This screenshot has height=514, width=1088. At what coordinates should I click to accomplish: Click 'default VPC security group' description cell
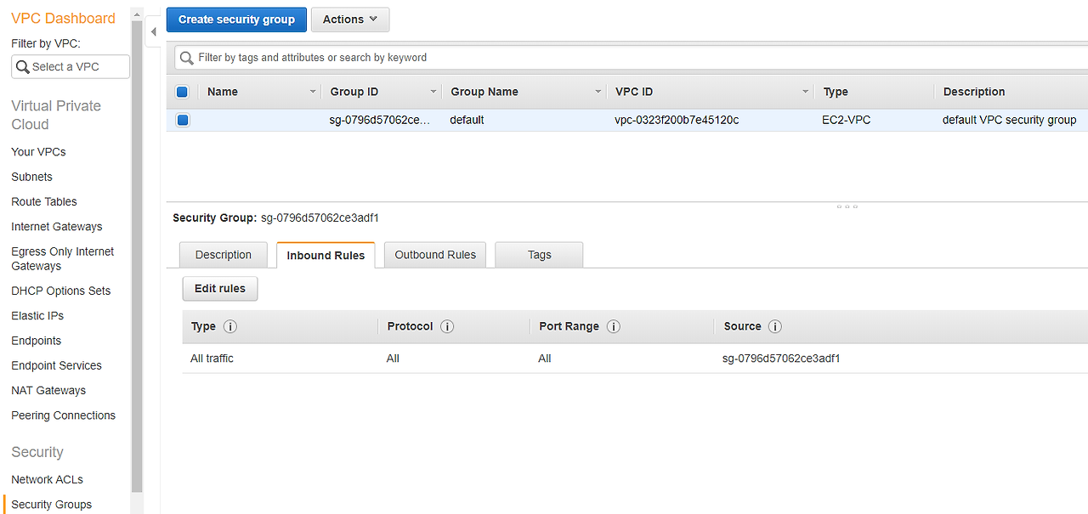(x=1010, y=120)
